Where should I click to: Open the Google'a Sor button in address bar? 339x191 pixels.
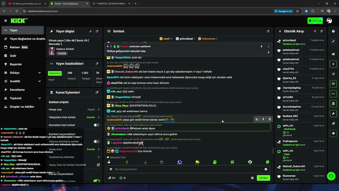pos(283,11)
